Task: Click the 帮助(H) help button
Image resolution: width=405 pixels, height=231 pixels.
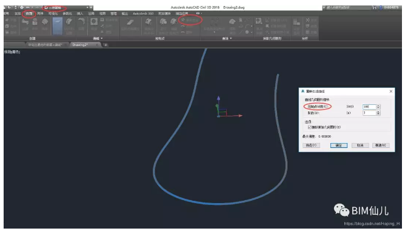Action: (381, 146)
